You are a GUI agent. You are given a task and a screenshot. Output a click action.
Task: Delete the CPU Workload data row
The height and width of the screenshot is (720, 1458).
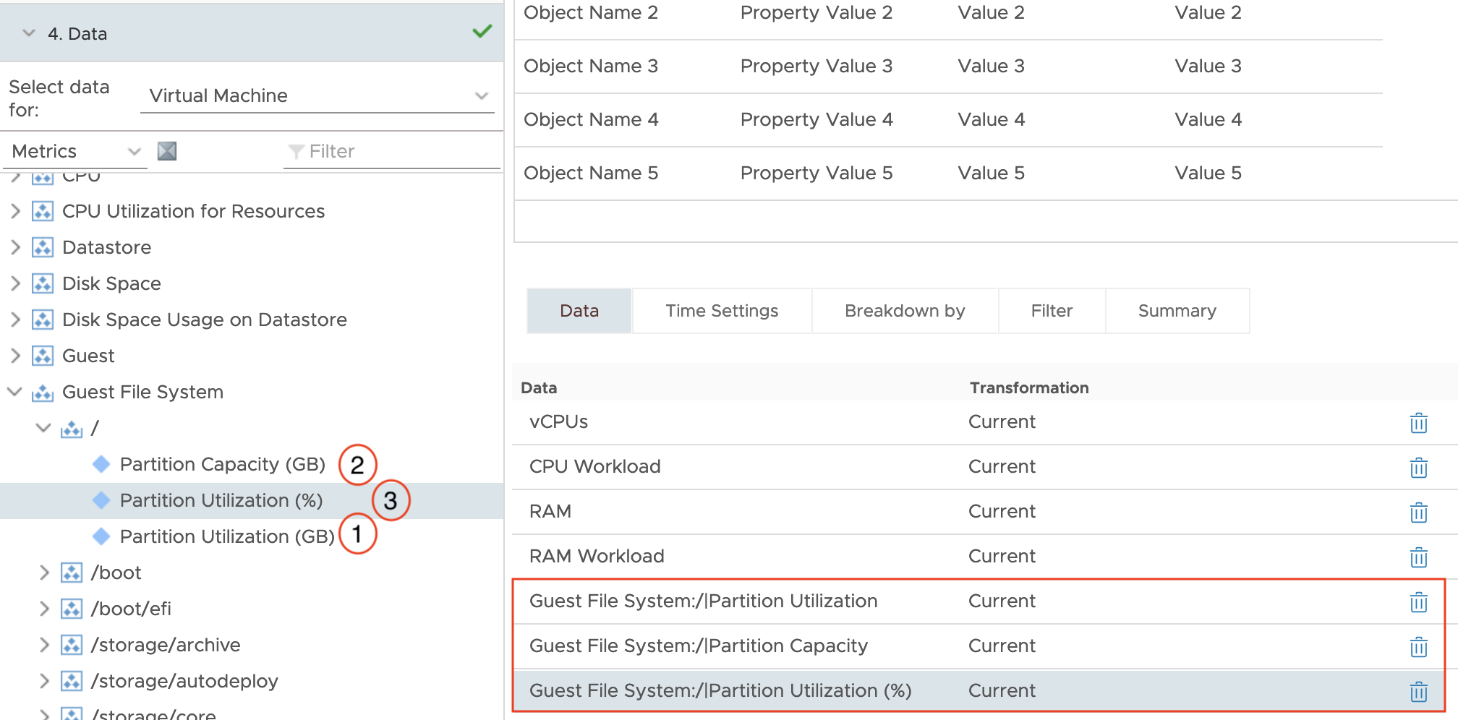point(1418,468)
